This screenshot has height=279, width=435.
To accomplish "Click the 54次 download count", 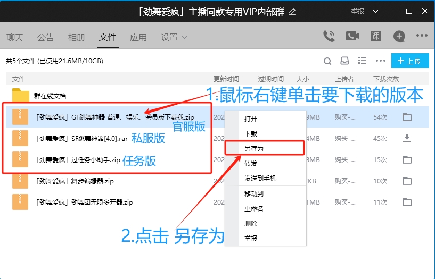I will (380, 117).
